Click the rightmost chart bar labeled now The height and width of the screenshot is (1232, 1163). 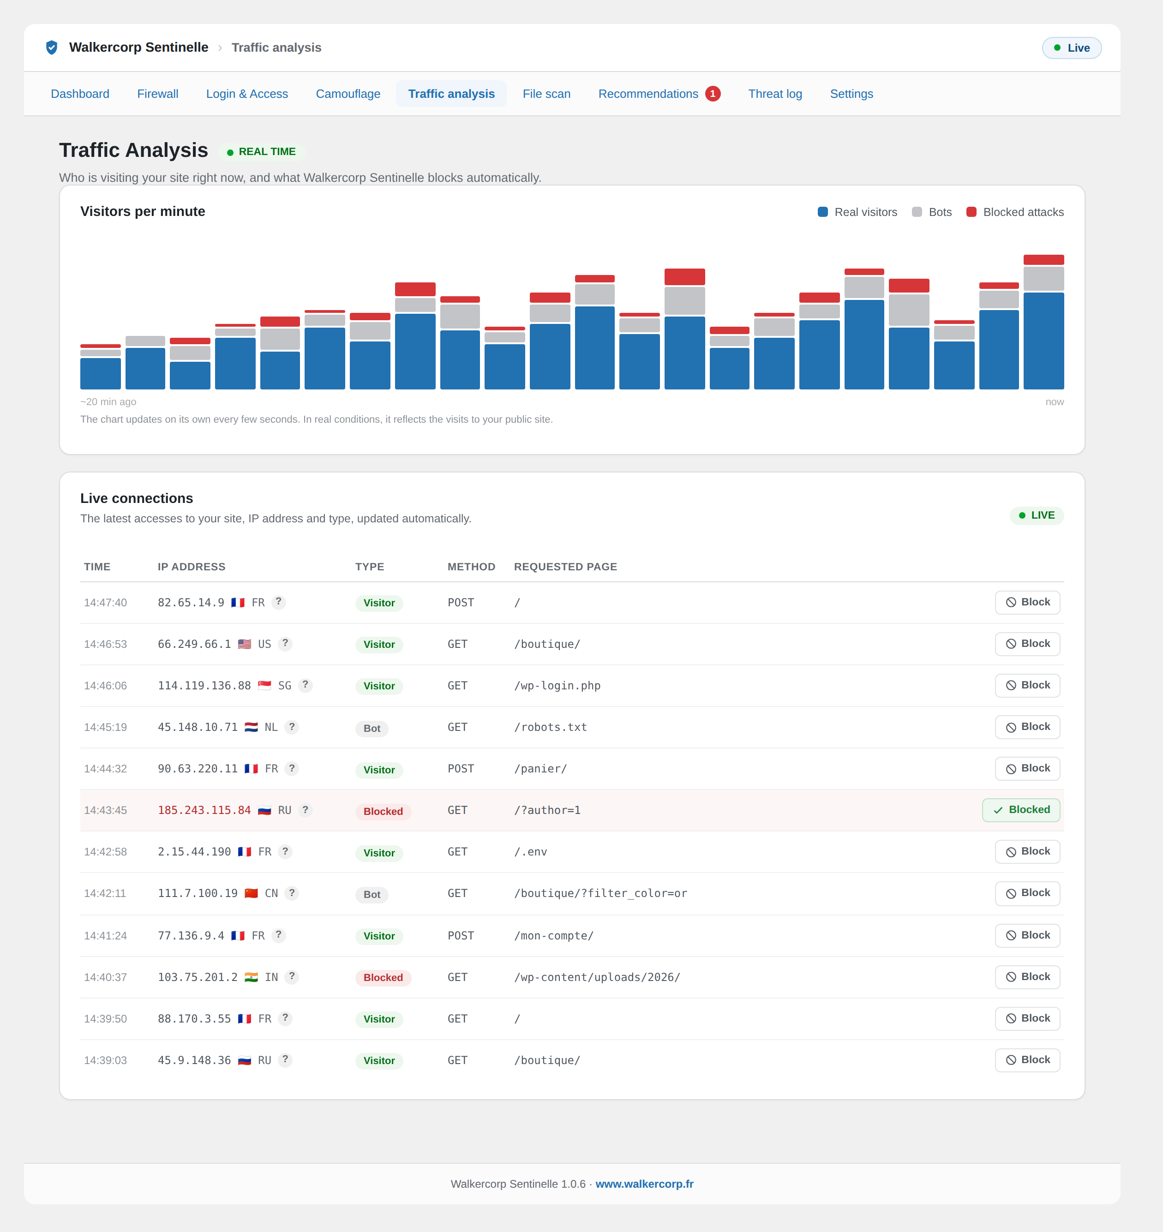coord(1043,322)
